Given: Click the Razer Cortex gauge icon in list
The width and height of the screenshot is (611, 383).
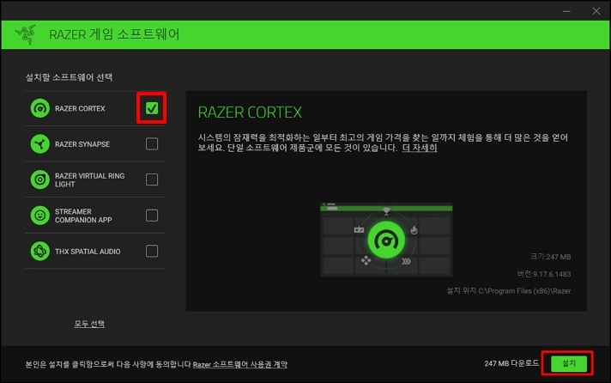Looking at the screenshot, I should click(x=40, y=108).
